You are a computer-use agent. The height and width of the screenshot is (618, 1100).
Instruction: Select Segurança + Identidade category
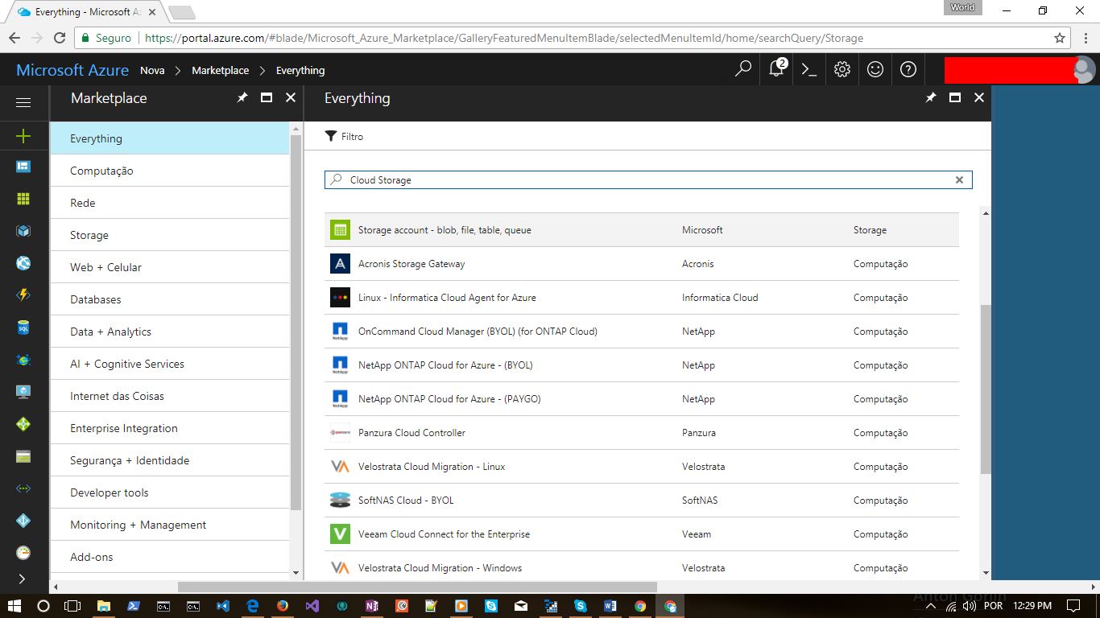(x=169, y=460)
